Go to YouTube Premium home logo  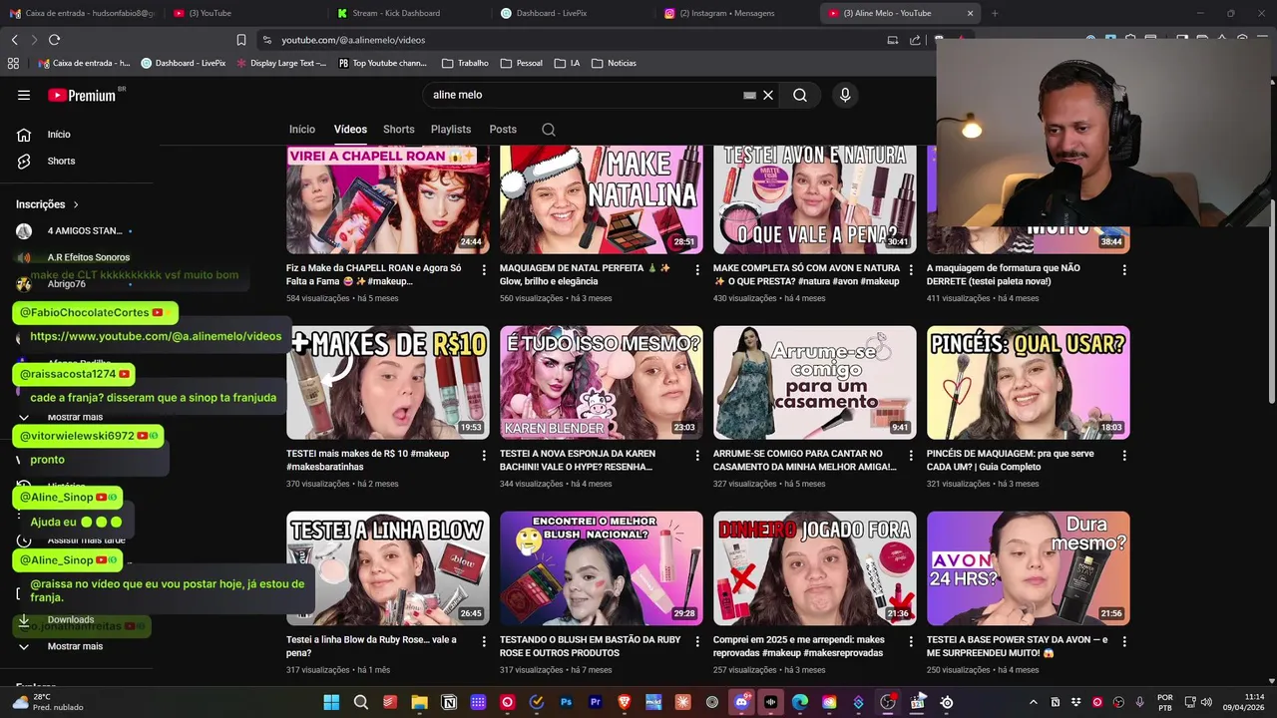coord(84,95)
